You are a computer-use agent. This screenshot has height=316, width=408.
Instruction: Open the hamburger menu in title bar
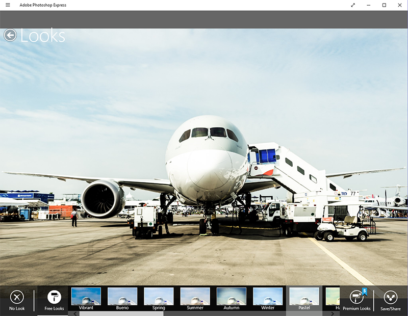coord(8,5)
